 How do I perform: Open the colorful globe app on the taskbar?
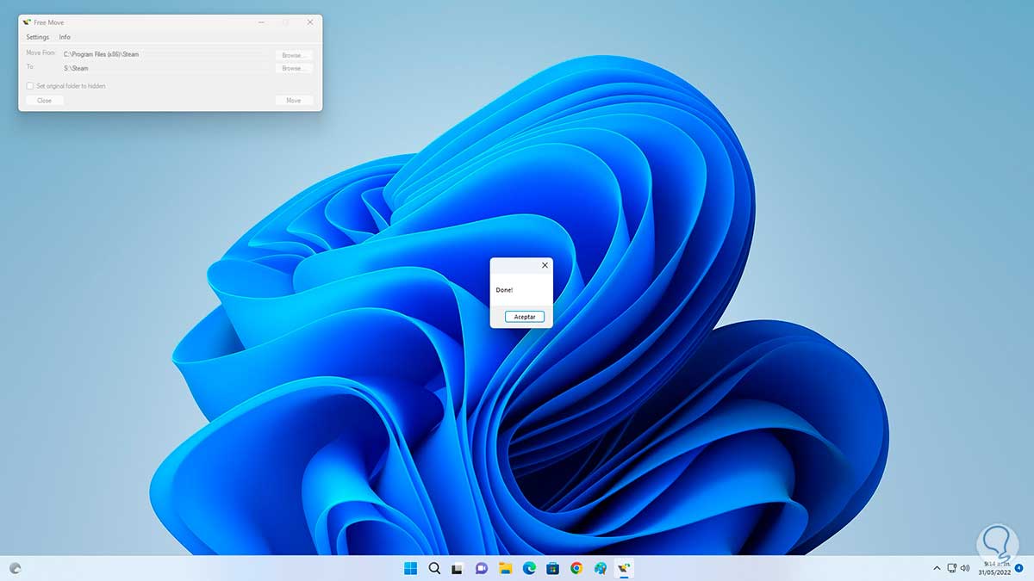(601, 568)
